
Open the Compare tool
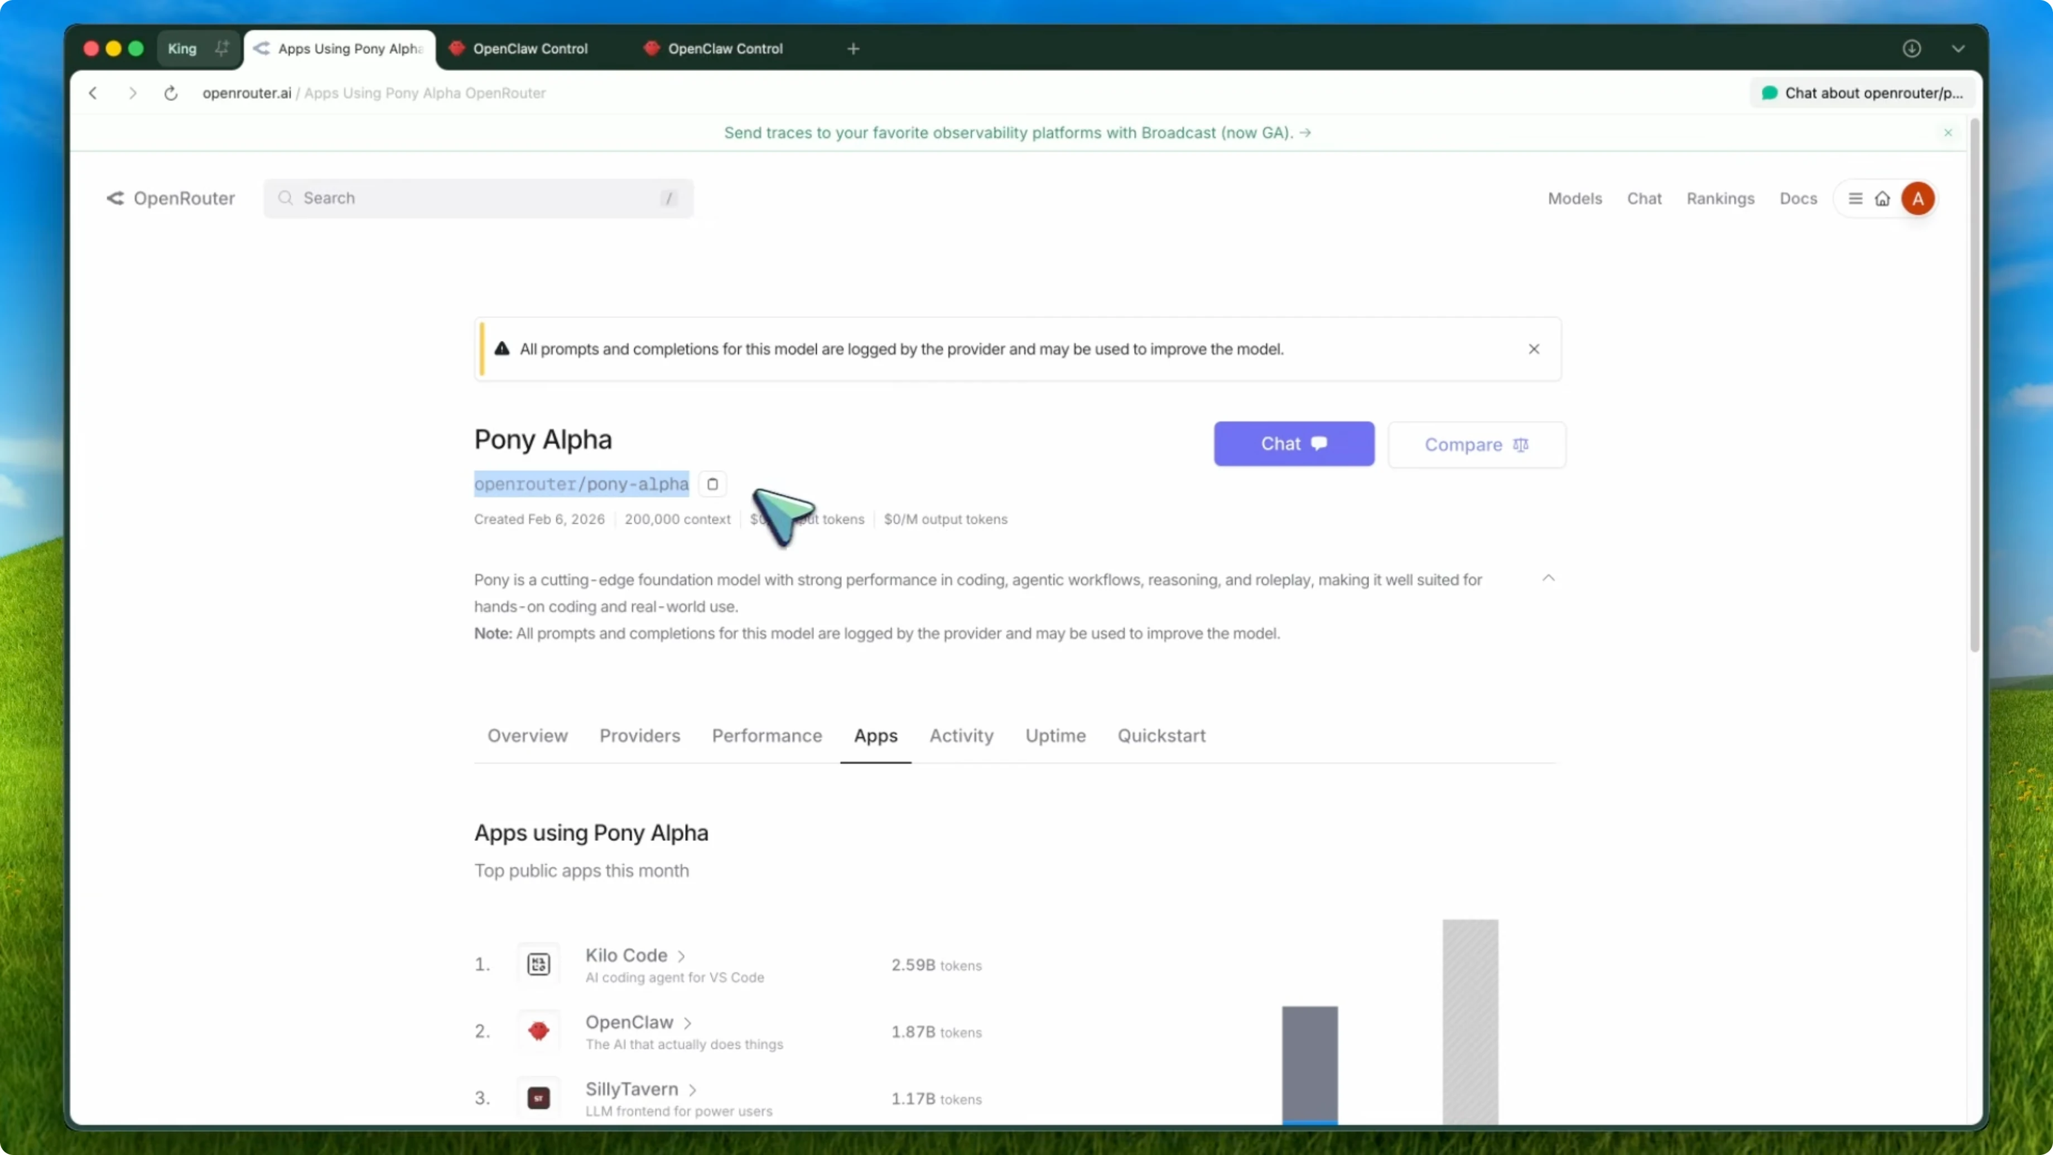(x=1475, y=444)
